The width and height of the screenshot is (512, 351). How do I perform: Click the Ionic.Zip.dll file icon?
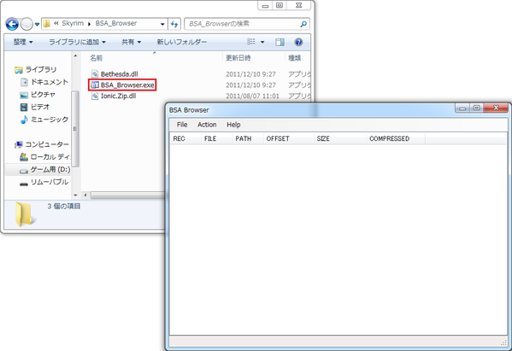click(x=95, y=96)
